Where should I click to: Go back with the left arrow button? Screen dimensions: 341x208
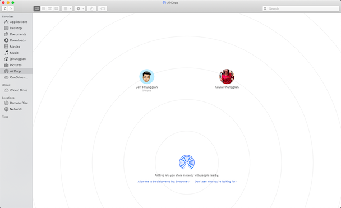click(x=5, y=8)
